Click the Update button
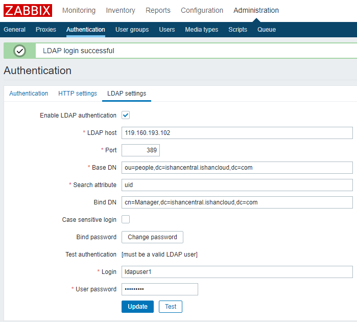The width and height of the screenshot is (357, 322). [x=137, y=307]
